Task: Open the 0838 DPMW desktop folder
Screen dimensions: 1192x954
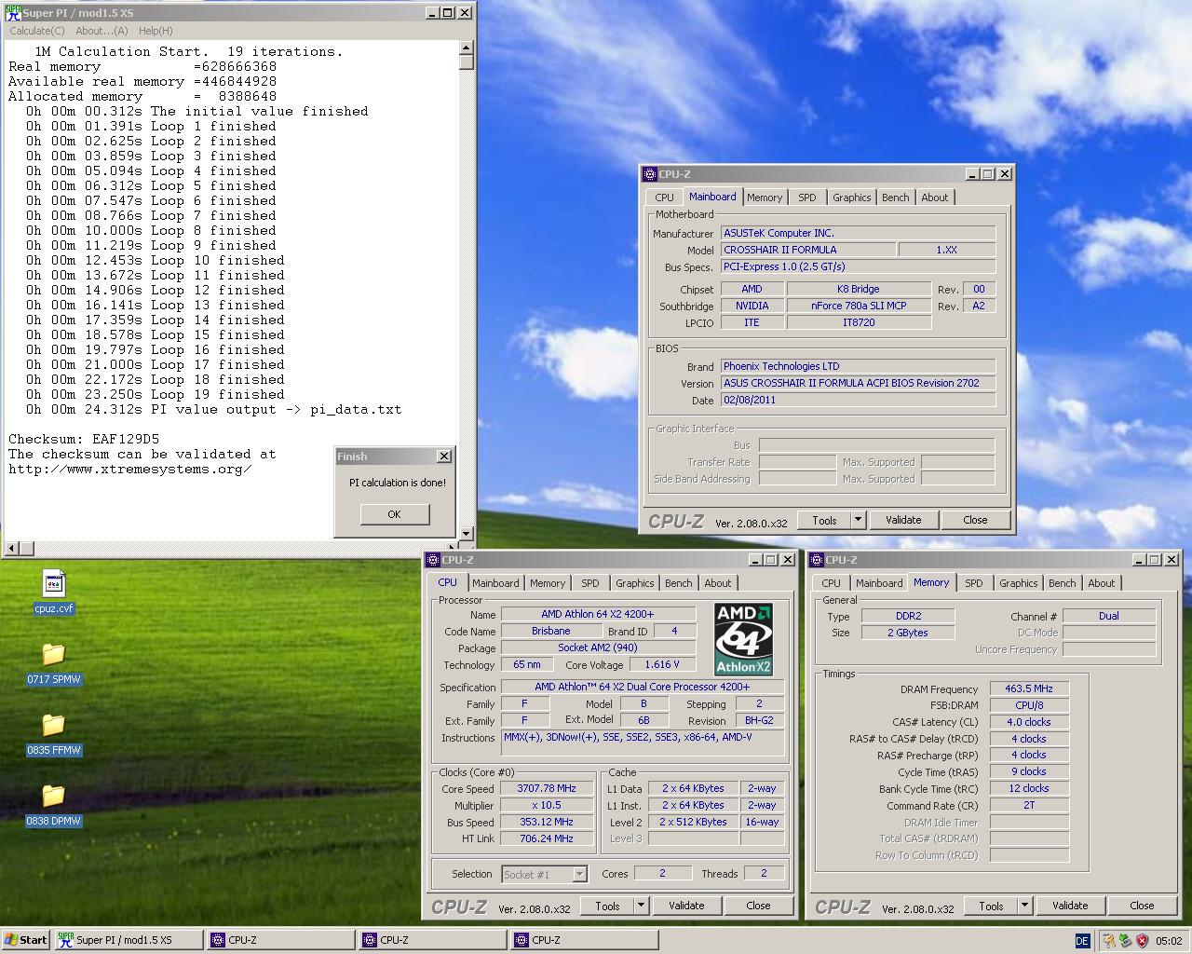Action: point(53,804)
